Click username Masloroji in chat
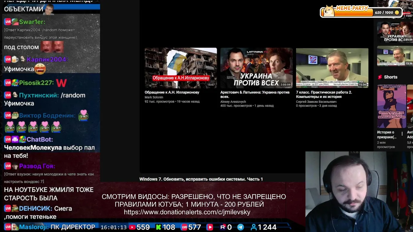Viewport: 413px width, 232px height. 34,227
